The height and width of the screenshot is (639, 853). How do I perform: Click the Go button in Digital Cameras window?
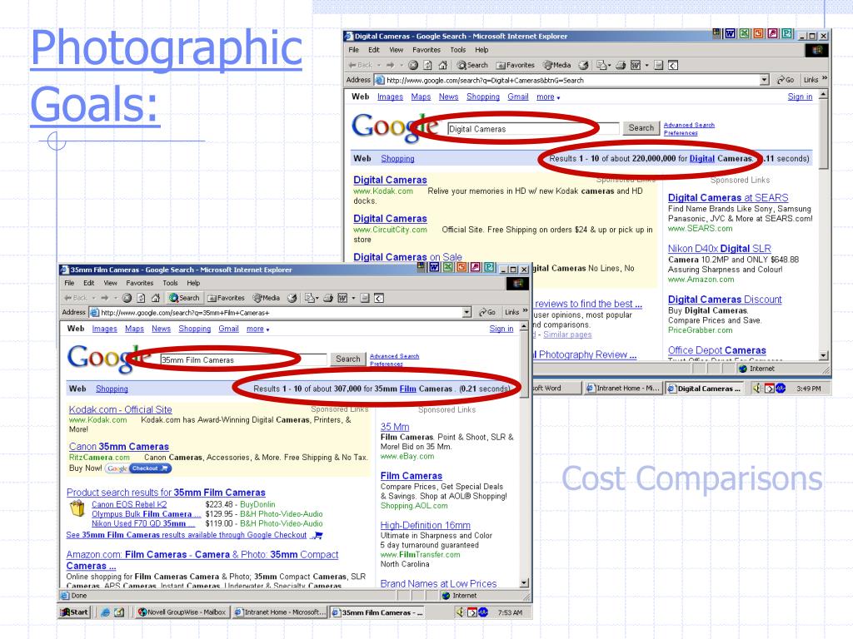pyautogui.click(x=785, y=80)
